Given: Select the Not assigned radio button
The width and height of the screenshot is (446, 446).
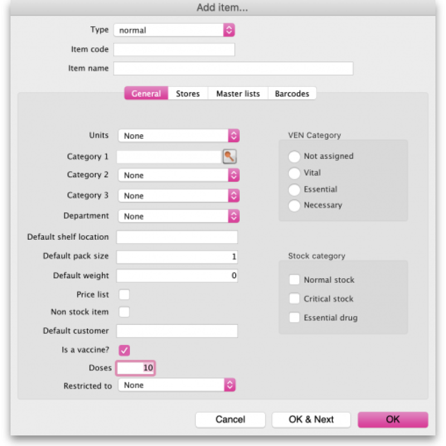Looking at the screenshot, I should tap(294, 157).
